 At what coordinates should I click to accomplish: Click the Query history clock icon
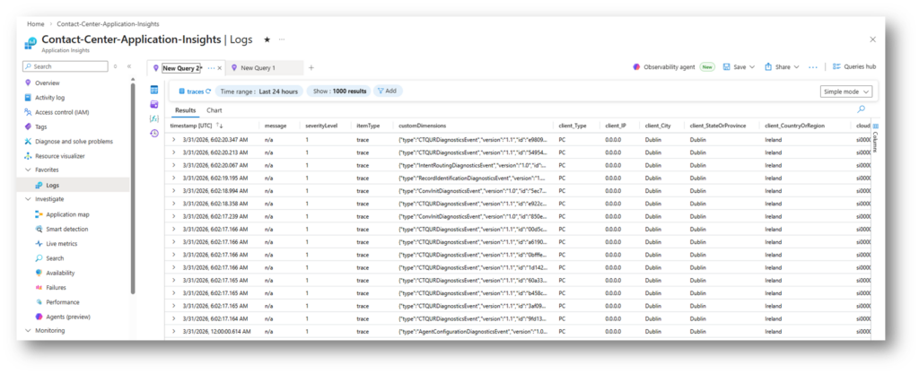pos(154,133)
